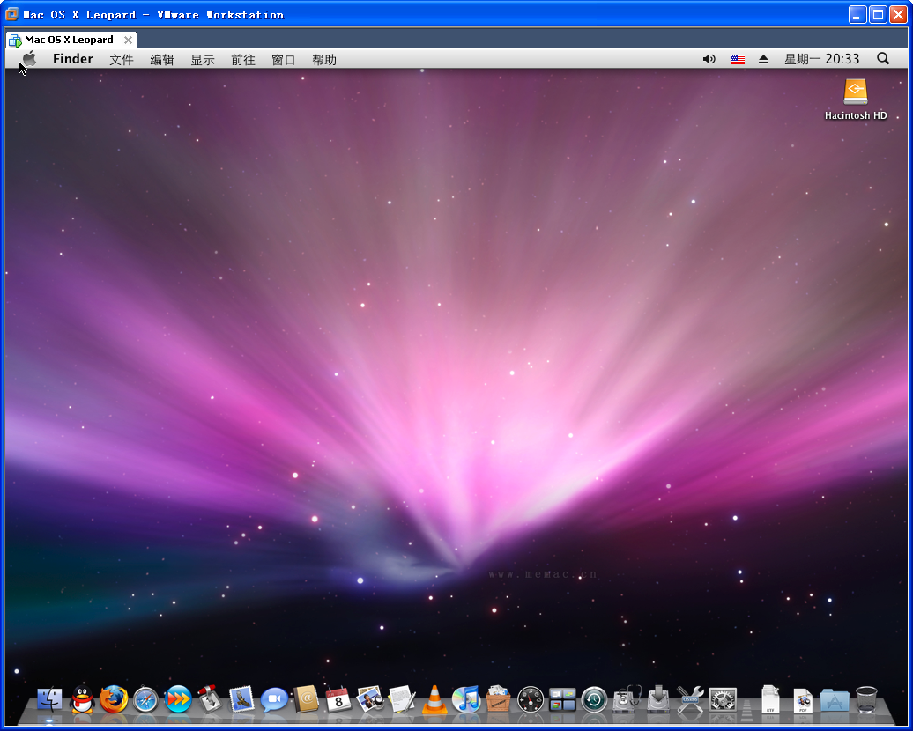Open the 显示 menu

point(203,59)
